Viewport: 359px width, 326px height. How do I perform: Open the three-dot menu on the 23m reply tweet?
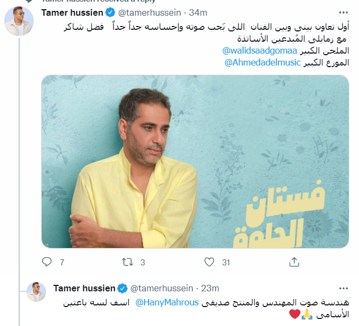(x=343, y=288)
